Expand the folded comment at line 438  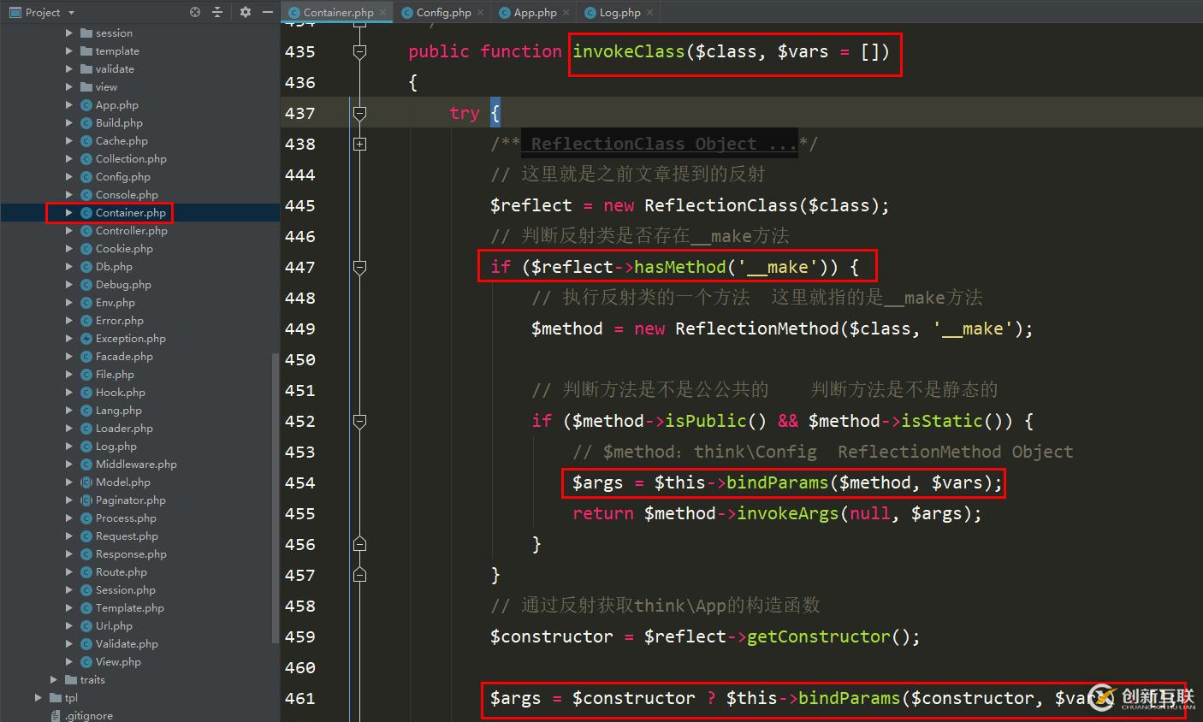point(359,144)
